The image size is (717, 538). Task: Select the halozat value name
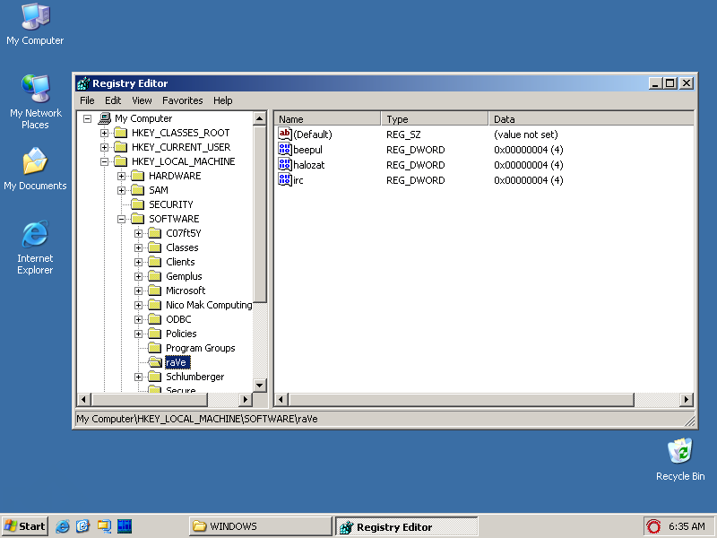[x=308, y=165]
